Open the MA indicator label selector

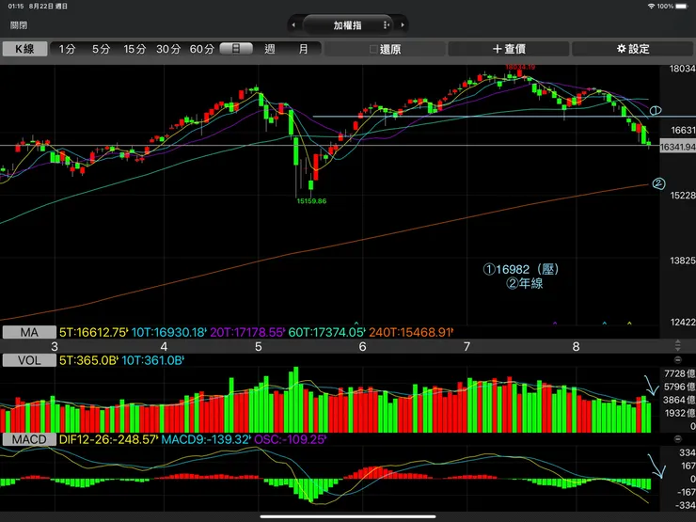[x=29, y=332]
